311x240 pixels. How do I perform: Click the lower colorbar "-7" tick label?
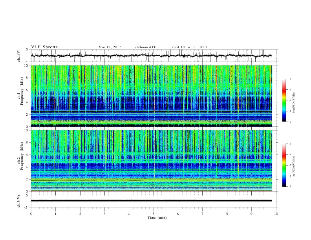[289, 187]
